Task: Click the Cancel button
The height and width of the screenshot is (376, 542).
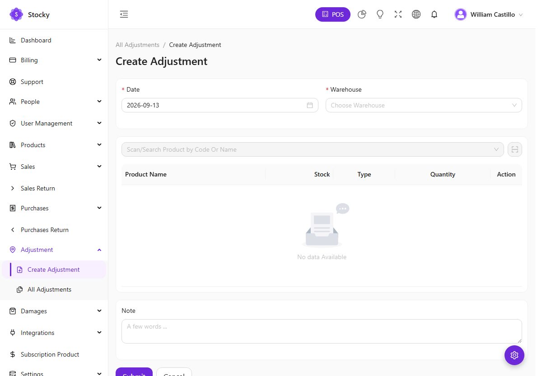Action: pos(174,372)
